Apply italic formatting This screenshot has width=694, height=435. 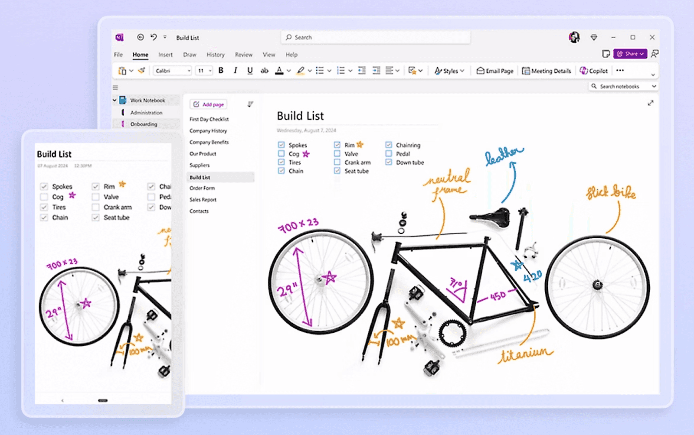[235, 70]
